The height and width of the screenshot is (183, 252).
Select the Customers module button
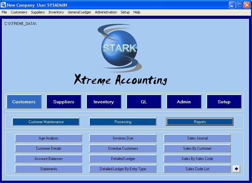tap(24, 102)
